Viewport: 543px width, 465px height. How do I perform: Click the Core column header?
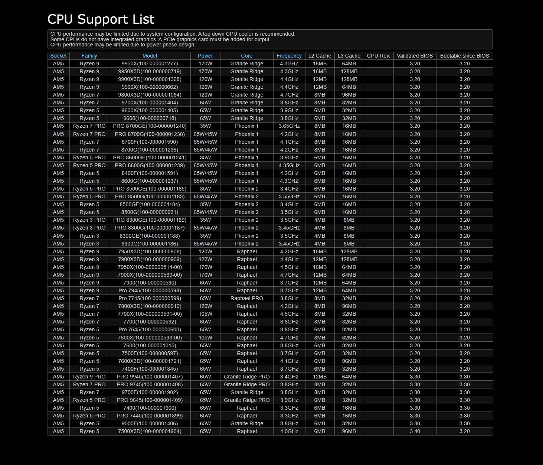click(246, 56)
